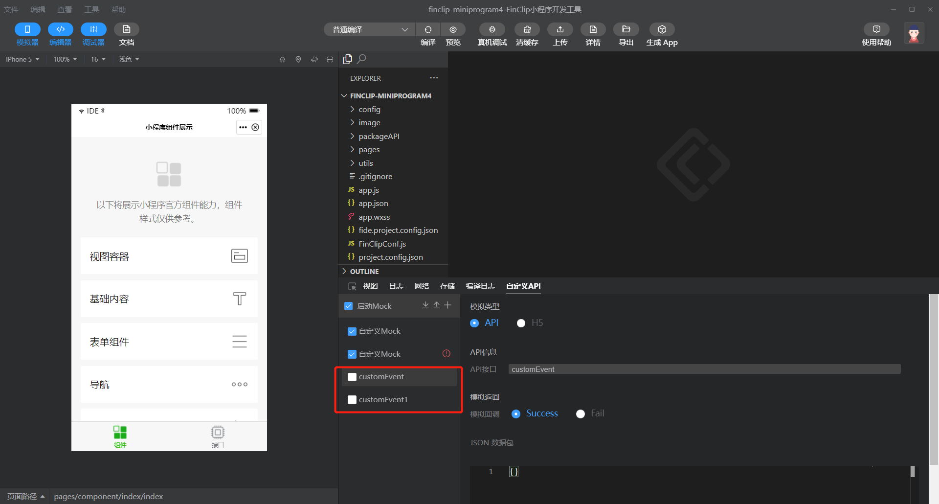Click the export mock upload icon

(437, 305)
